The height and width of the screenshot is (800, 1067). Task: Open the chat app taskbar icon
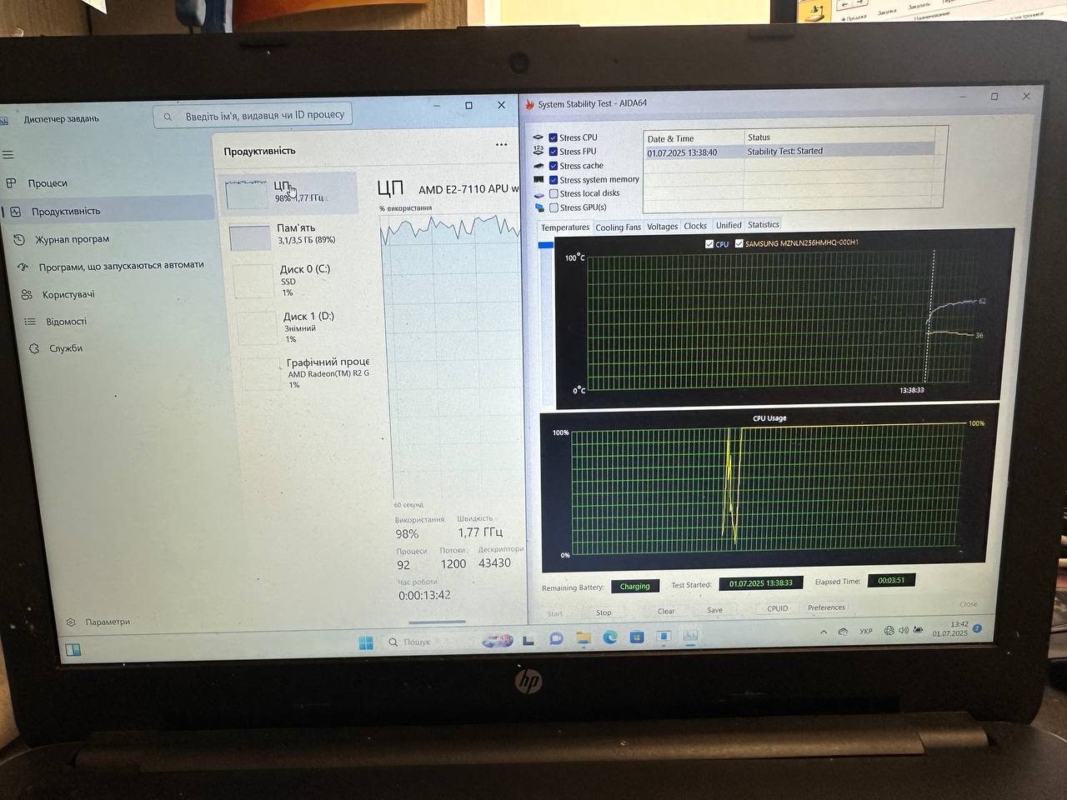point(556,639)
